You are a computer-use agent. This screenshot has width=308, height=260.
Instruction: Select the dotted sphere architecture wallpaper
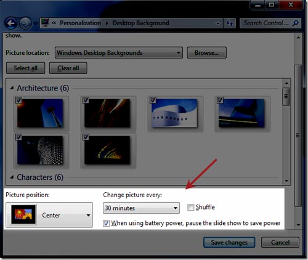pyautogui.click(x=40, y=150)
